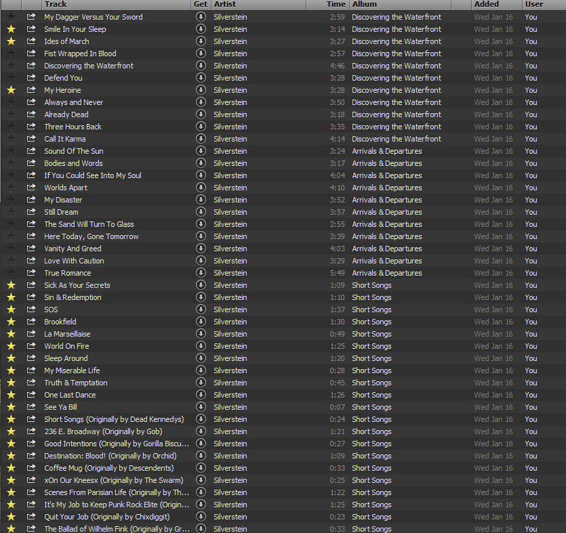Share the track See Ya Bill
This screenshot has width=566, height=533.
(x=31, y=407)
